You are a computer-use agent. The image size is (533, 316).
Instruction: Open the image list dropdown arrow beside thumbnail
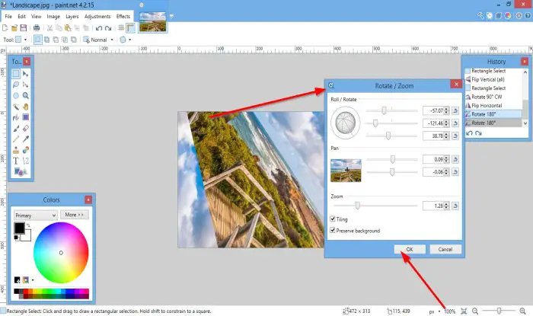click(171, 16)
